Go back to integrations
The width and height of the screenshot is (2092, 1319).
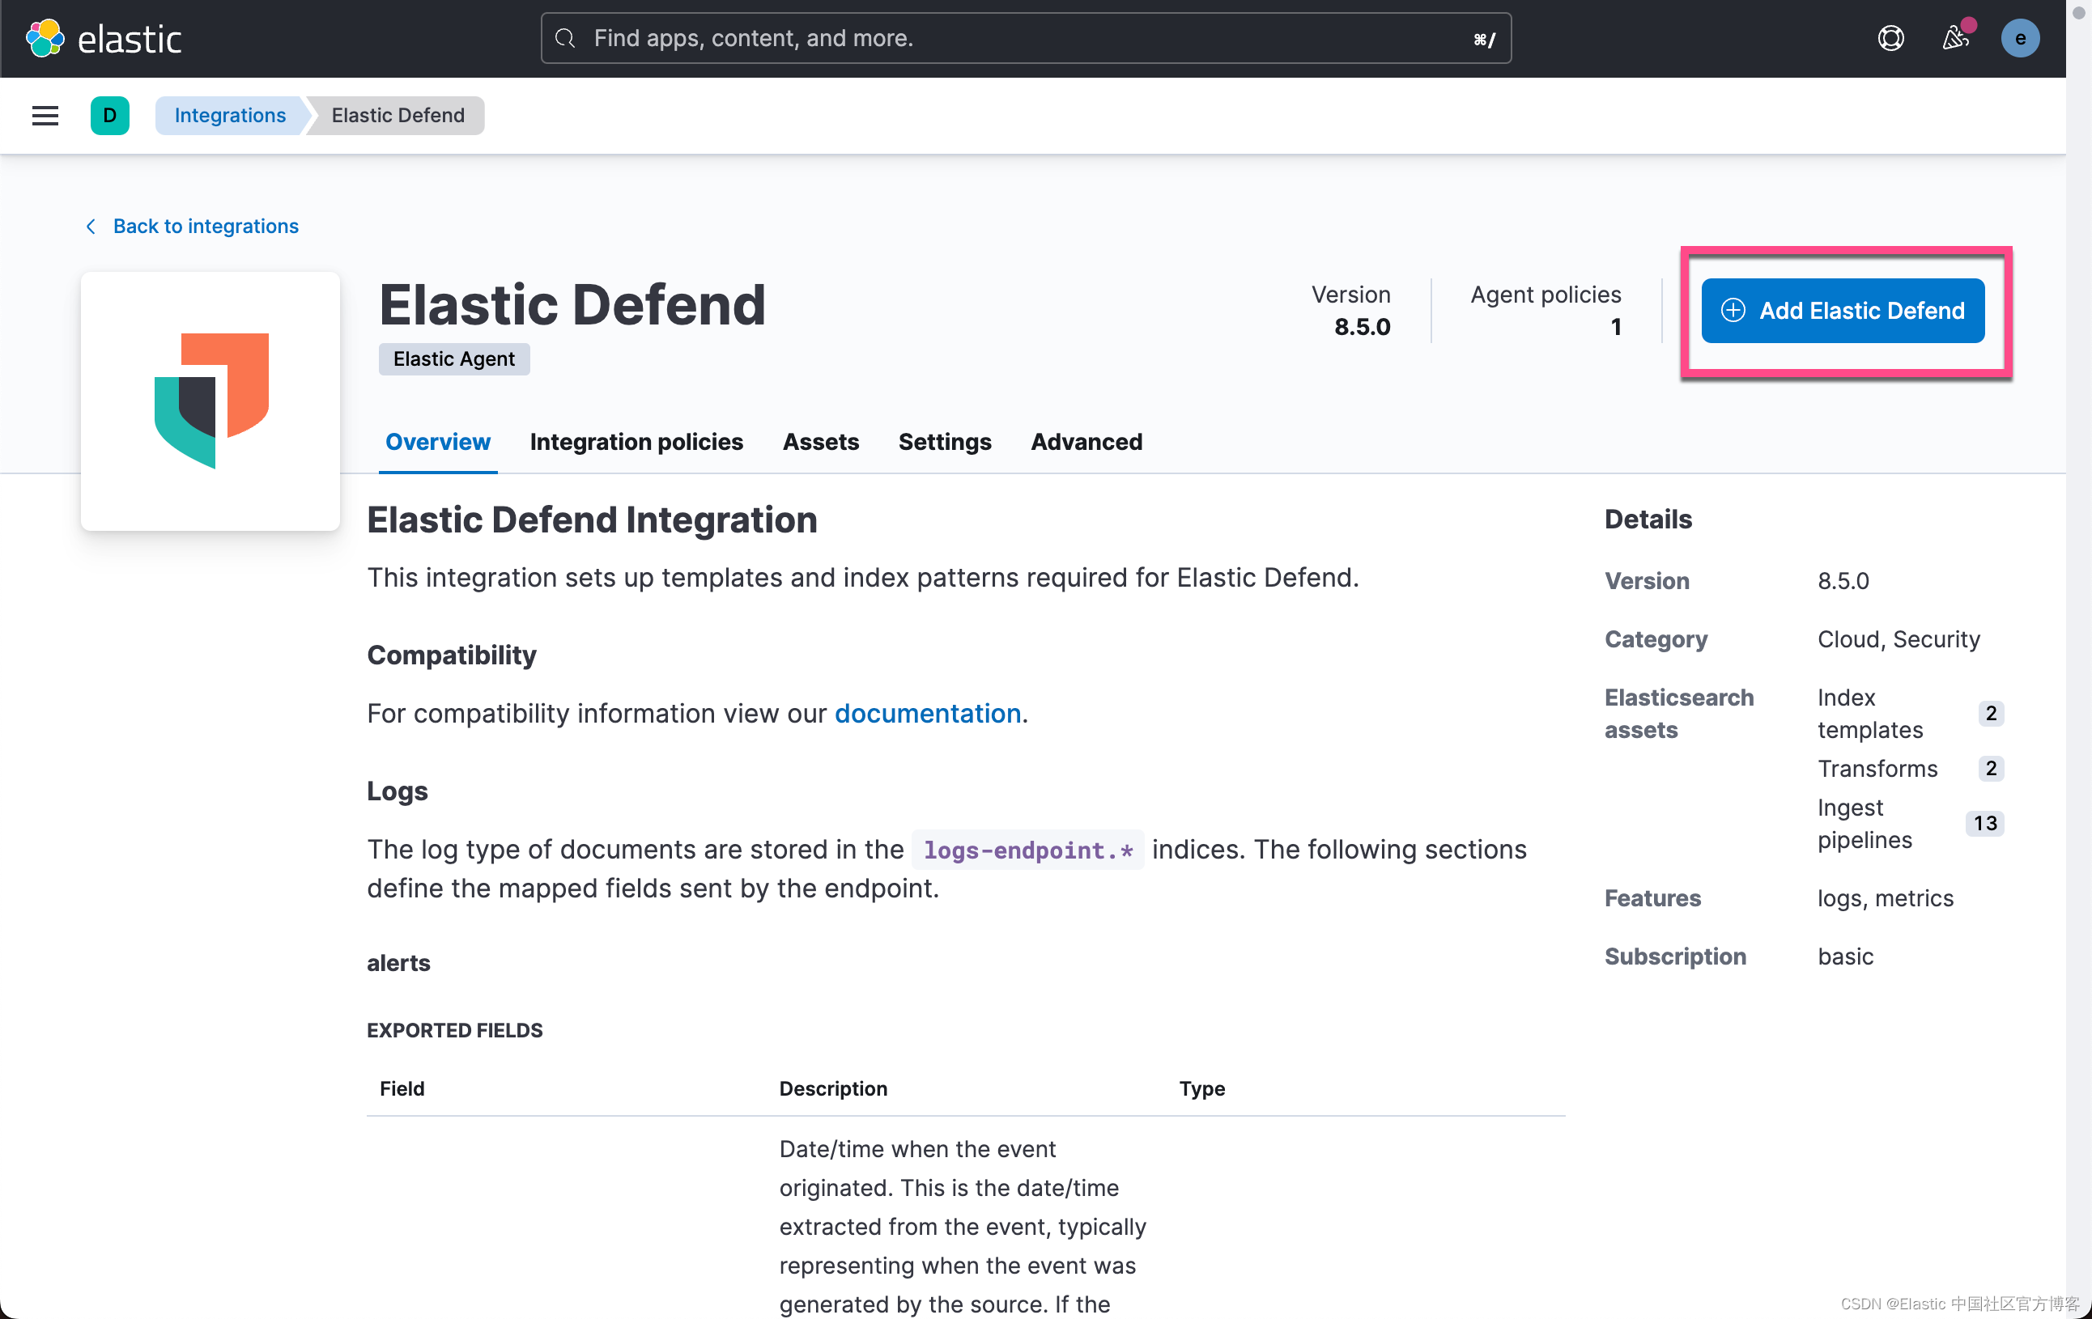192,226
